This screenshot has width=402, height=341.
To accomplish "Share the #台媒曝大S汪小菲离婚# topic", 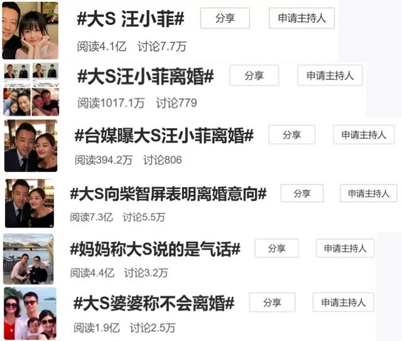I will (291, 134).
